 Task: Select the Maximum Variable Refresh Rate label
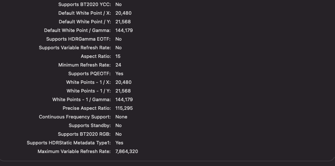point(74,151)
